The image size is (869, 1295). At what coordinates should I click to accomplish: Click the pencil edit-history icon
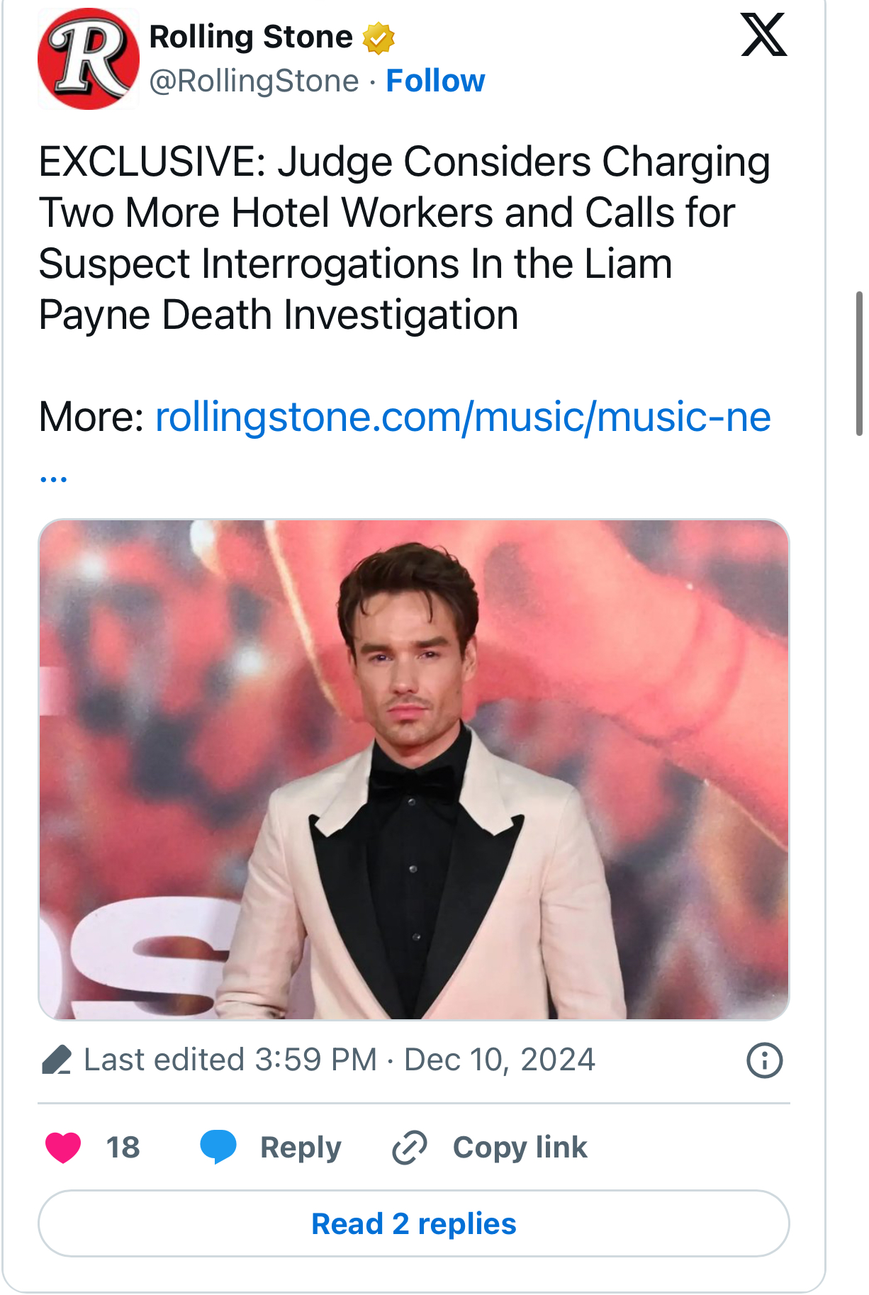57,1060
